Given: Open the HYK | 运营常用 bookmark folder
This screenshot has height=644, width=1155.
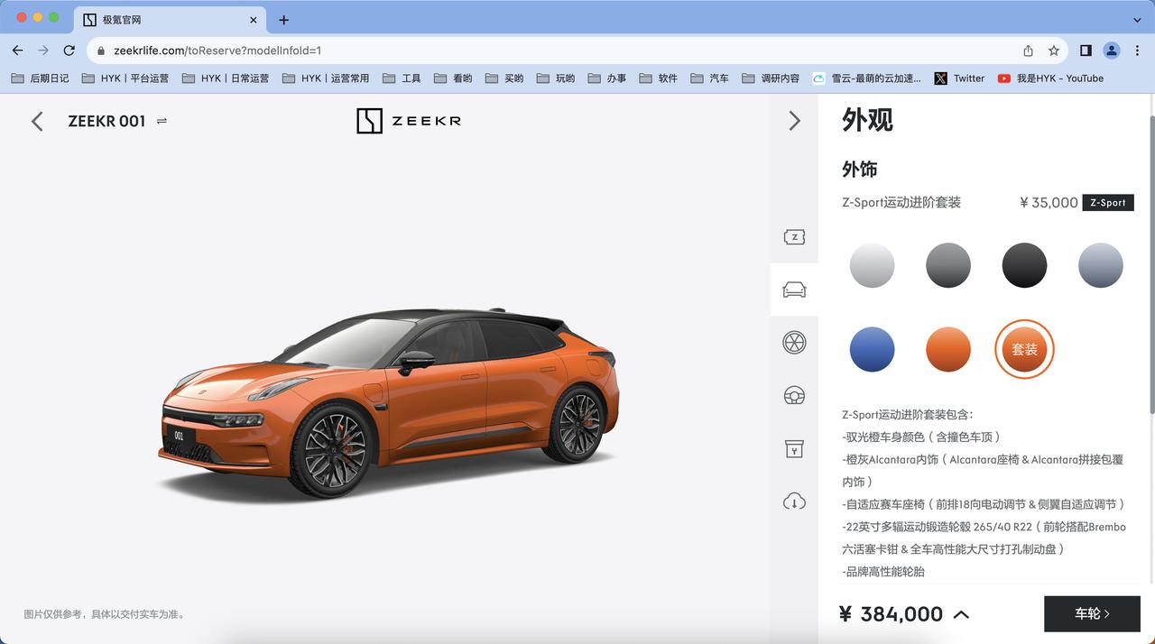Looking at the screenshot, I should pyautogui.click(x=326, y=78).
